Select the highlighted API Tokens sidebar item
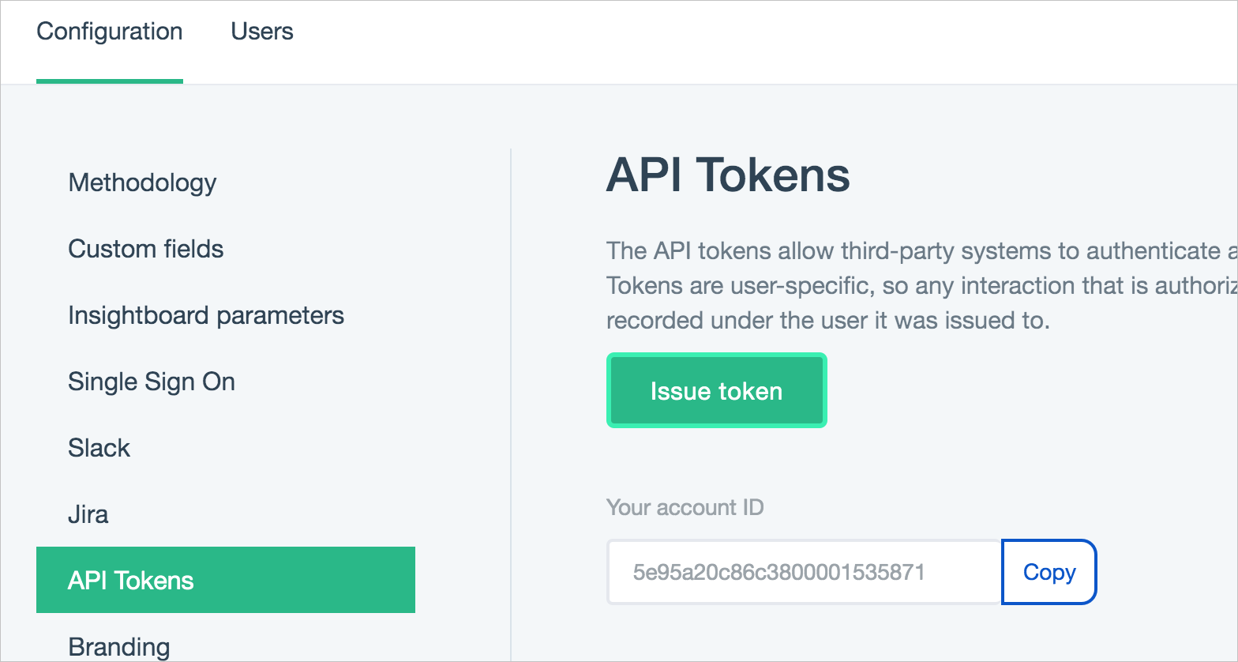This screenshot has height=662, width=1238. [225, 580]
